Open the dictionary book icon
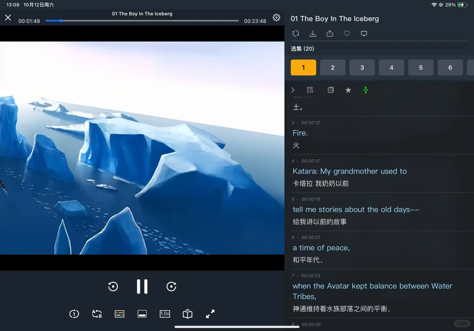474x331 pixels. (187, 314)
